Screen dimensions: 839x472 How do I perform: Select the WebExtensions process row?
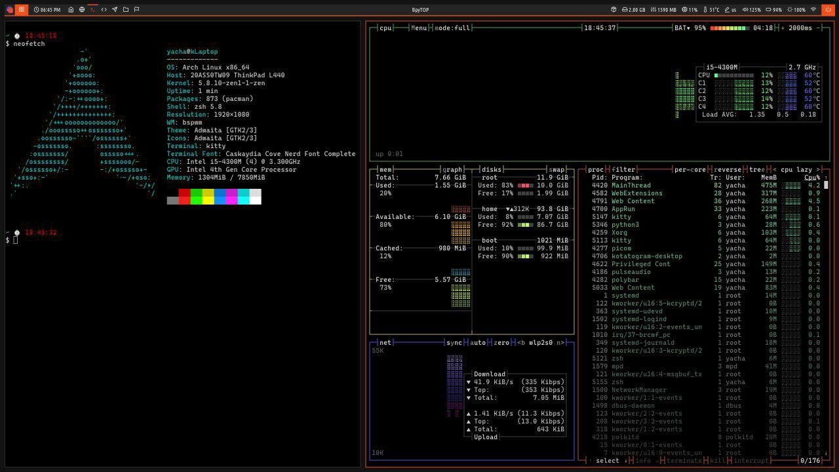tap(704, 193)
